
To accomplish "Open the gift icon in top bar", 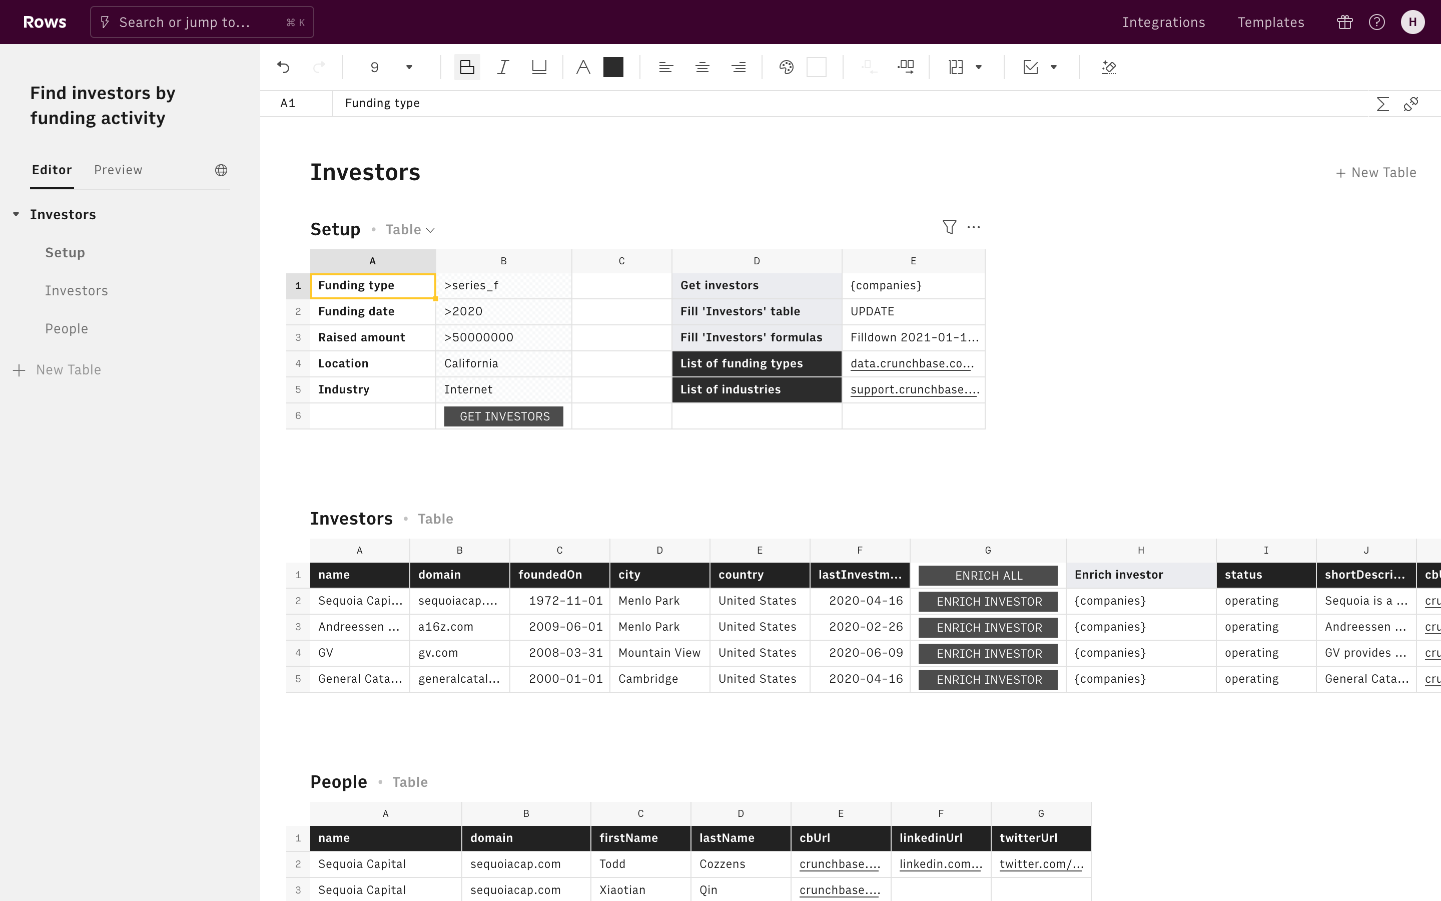I will [1344, 22].
